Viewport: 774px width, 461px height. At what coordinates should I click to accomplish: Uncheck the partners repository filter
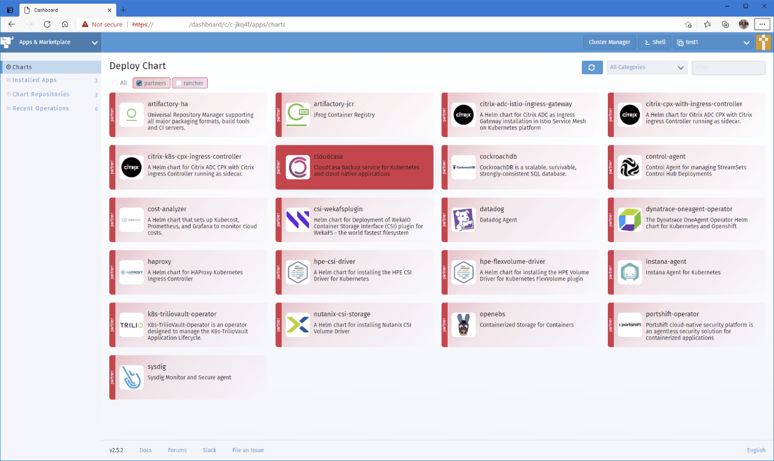[x=139, y=83]
